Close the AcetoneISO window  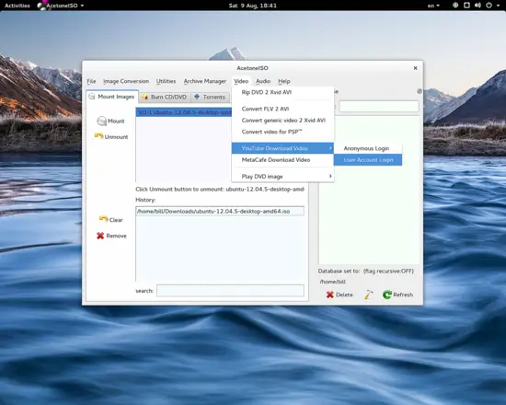coord(415,68)
